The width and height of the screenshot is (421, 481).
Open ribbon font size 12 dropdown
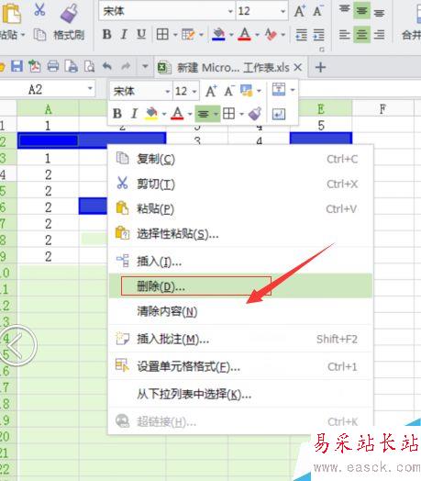[x=283, y=11]
